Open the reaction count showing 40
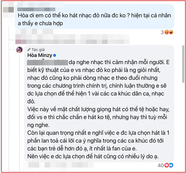The height and width of the screenshot is (173, 186). [x=161, y=165]
